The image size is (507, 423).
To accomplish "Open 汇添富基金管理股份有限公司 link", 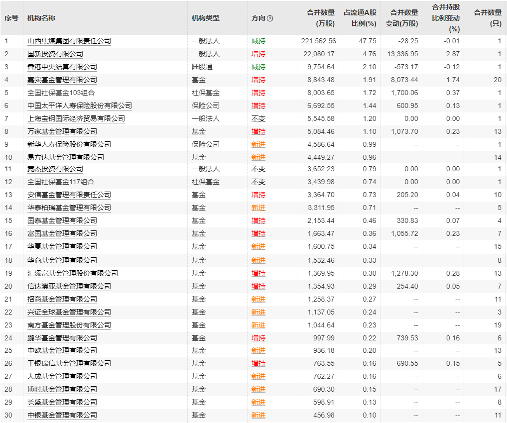I will 72,273.
